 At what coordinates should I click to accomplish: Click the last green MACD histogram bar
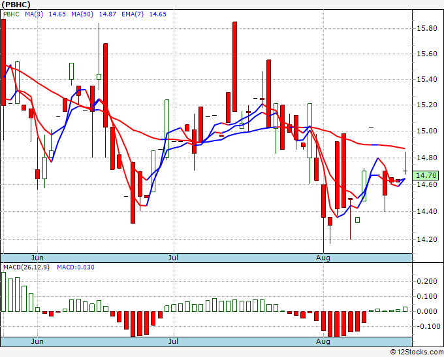point(405,309)
